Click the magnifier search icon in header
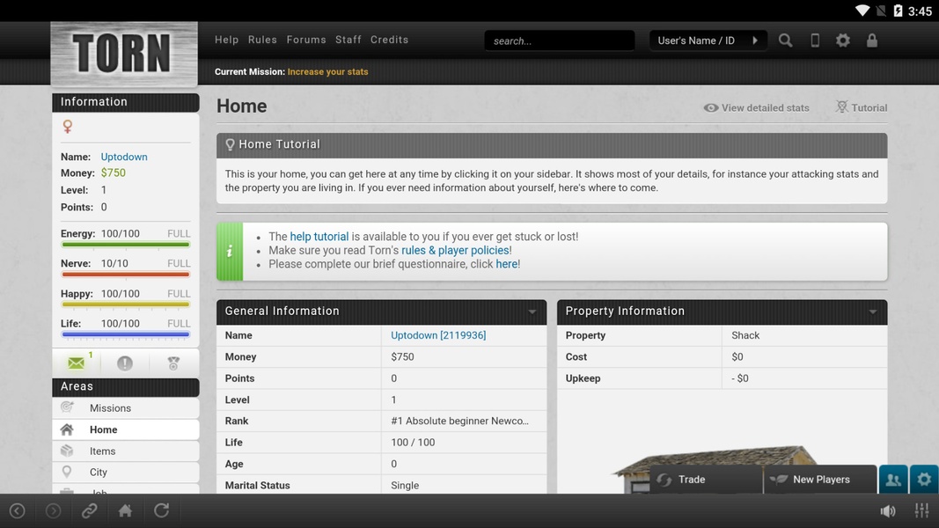Screen dimensions: 939x528 [785, 40]
